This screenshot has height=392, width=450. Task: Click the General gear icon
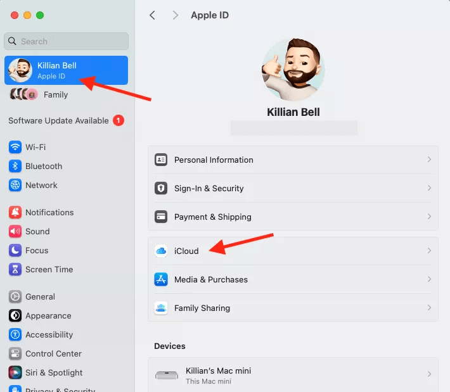coord(15,297)
